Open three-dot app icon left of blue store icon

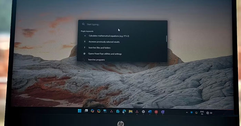(112, 111)
